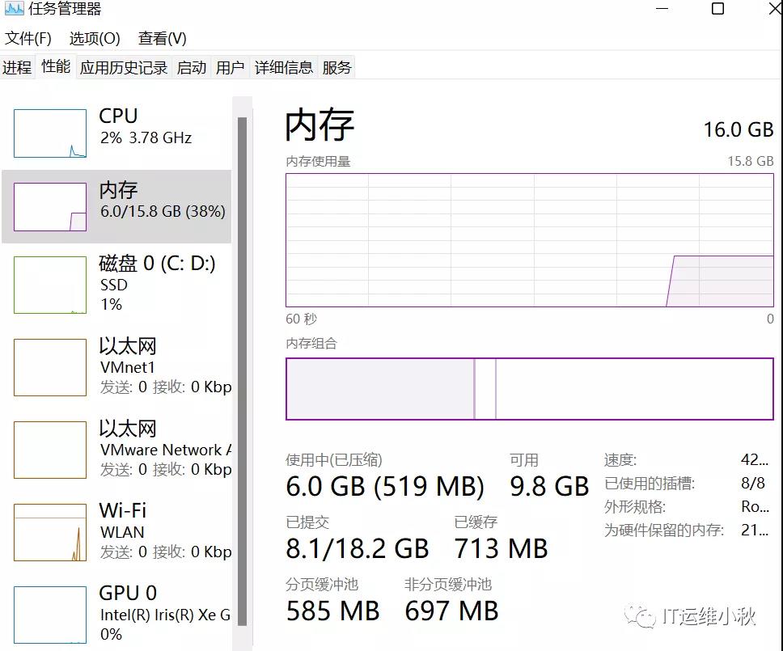Open the VMware Network 以太网 adapter panel
The height and width of the screenshot is (651, 783).
(x=117, y=449)
